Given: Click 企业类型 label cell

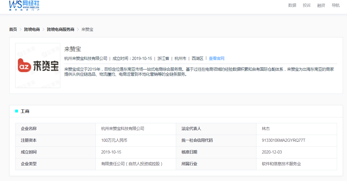Looking at the screenshot, I should pos(55,164).
